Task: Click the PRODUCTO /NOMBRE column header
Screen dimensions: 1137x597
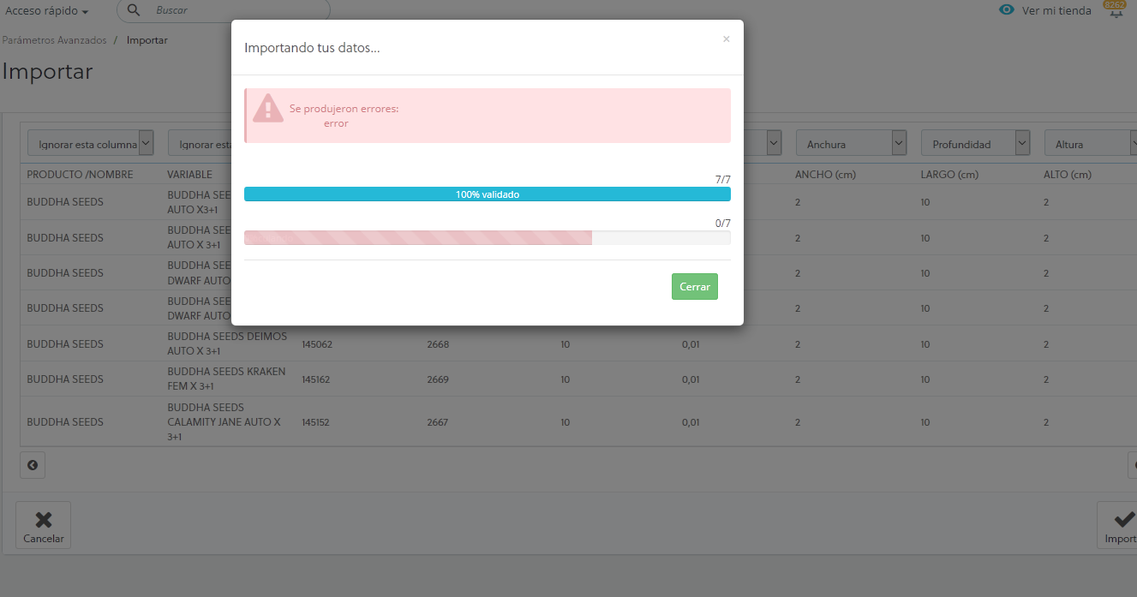Action: point(80,175)
